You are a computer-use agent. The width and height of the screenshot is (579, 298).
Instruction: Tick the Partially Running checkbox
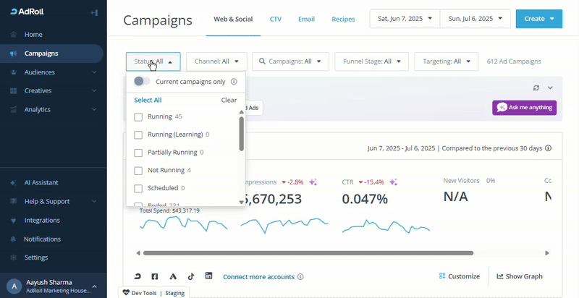coord(139,153)
